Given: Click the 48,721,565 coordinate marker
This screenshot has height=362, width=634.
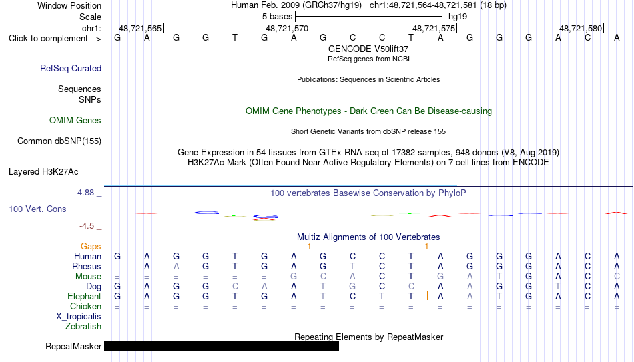Looking at the screenshot, I should 140,28.
